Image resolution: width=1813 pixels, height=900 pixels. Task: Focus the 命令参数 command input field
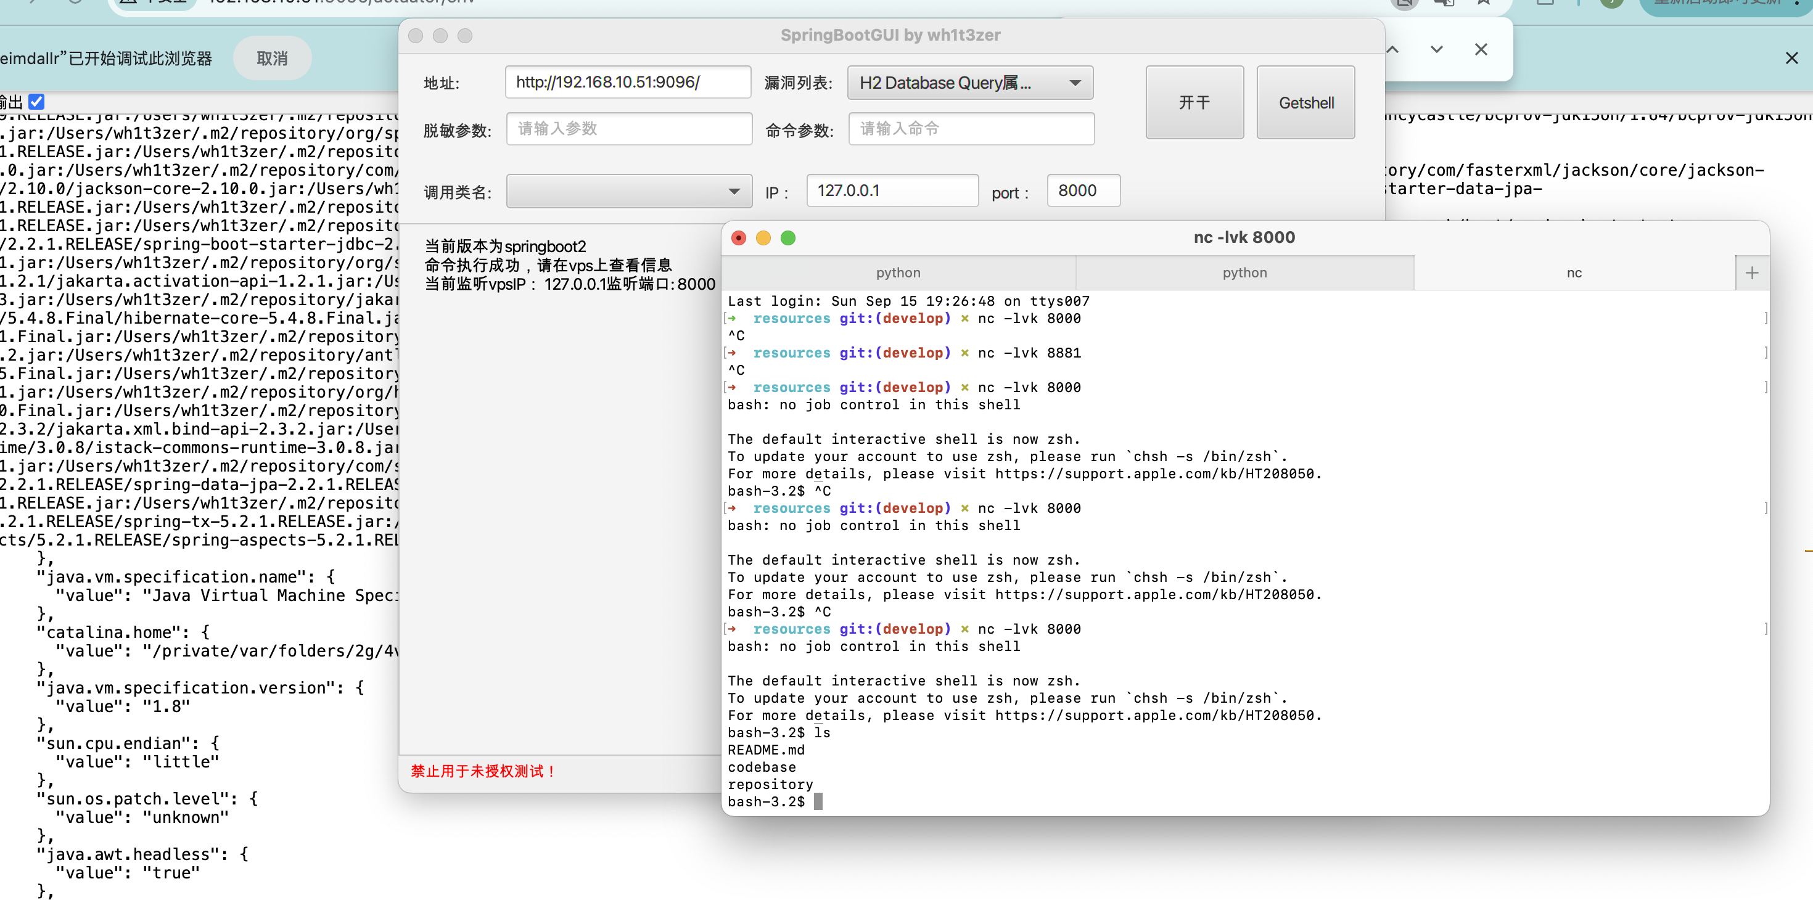971,129
